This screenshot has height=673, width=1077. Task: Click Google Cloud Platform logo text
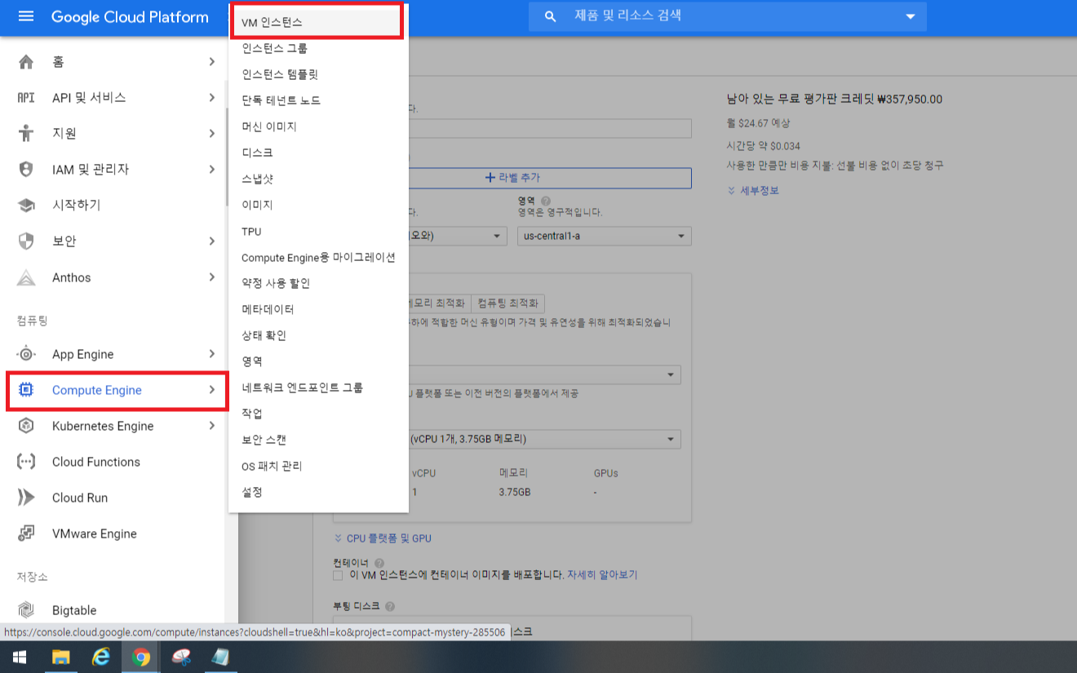pyautogui.click(x=130, y=16)
